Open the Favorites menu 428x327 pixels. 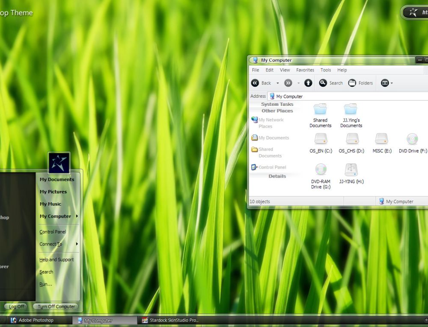click(x=305, y=70)
